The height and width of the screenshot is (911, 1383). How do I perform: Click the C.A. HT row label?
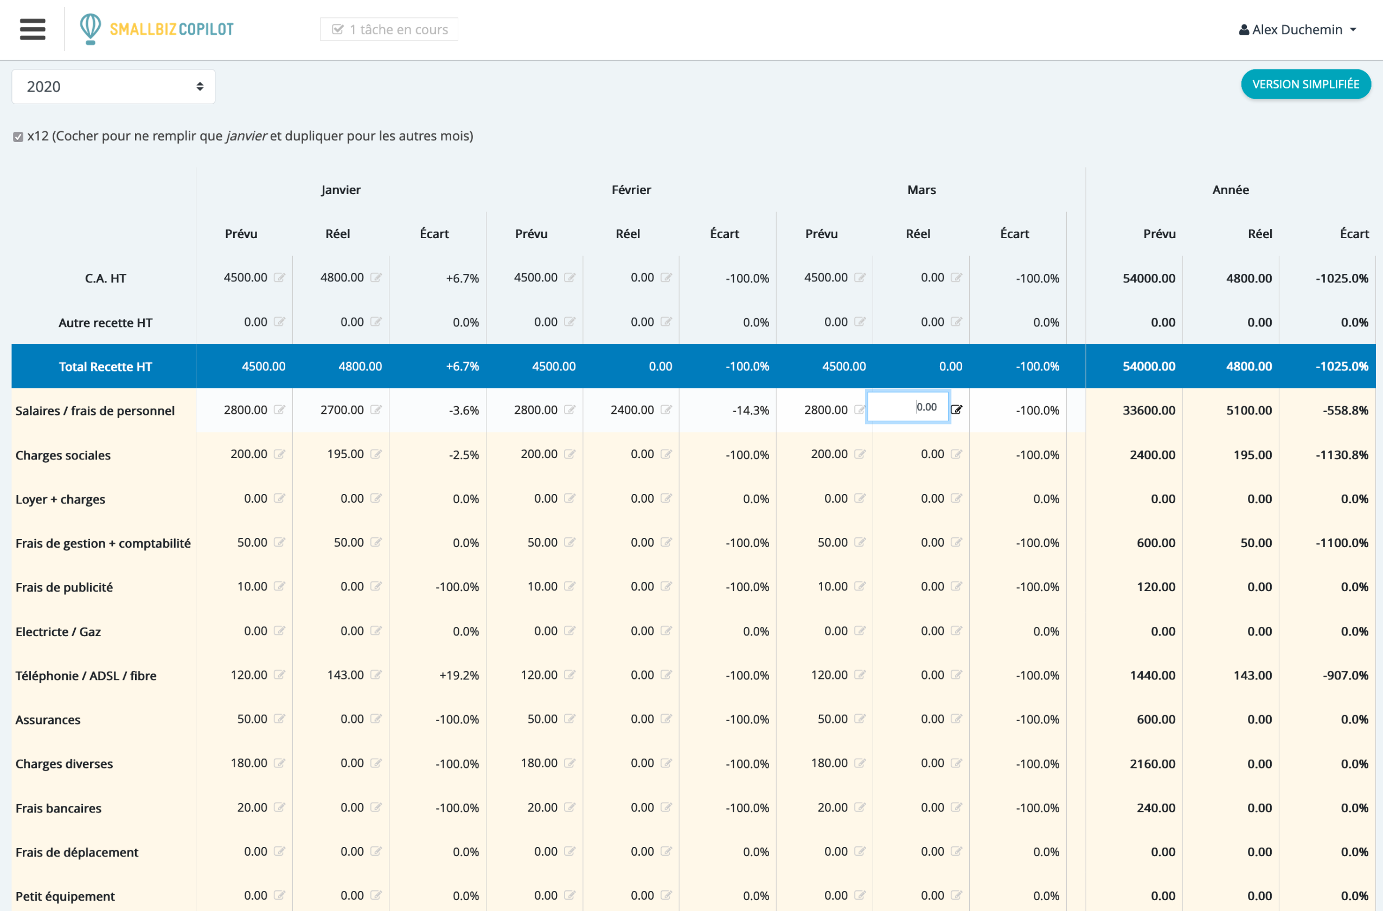105,278
